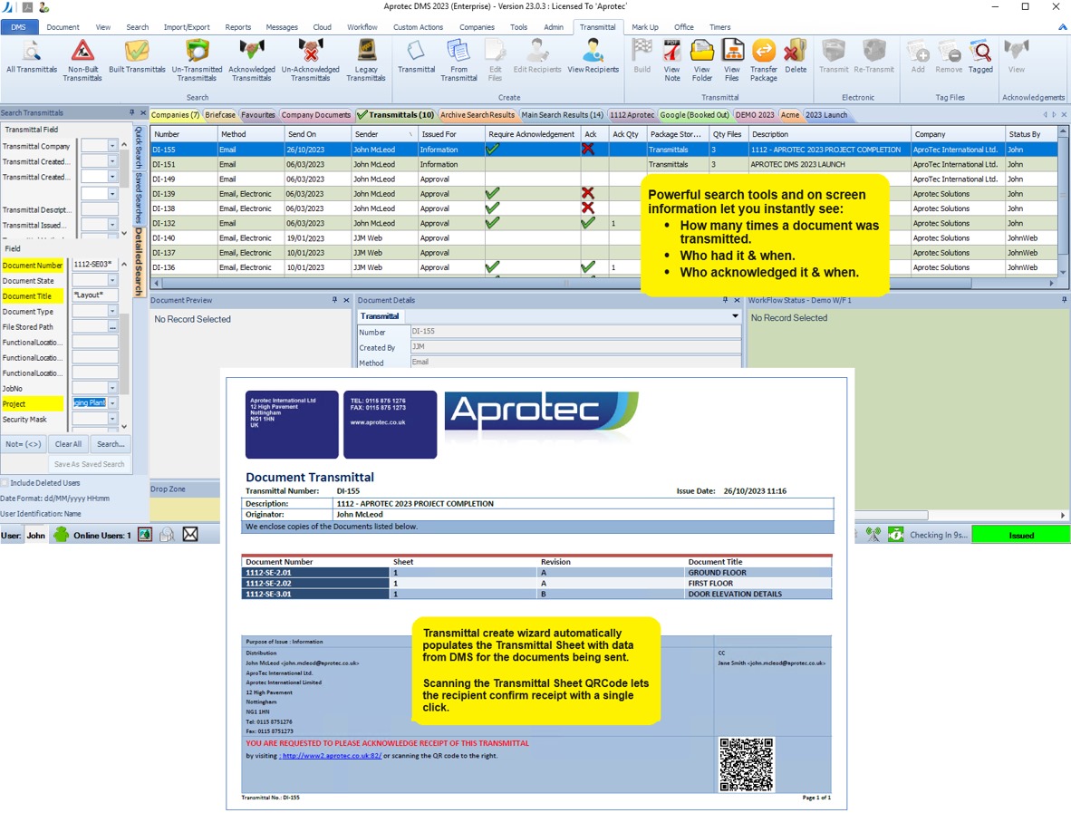This screenshot has height=813, width=1071.
Task: Open View Note
Action: pyautogui.click(x=672, y=60)
